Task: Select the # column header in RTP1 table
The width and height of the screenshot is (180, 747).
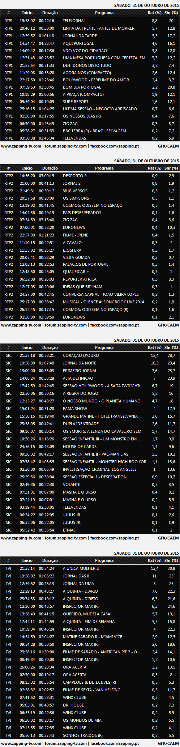Action: click(x=9, y=13)
